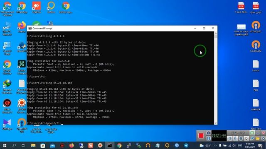Open AnyDesk desktop shortcut

click(37, 7)
